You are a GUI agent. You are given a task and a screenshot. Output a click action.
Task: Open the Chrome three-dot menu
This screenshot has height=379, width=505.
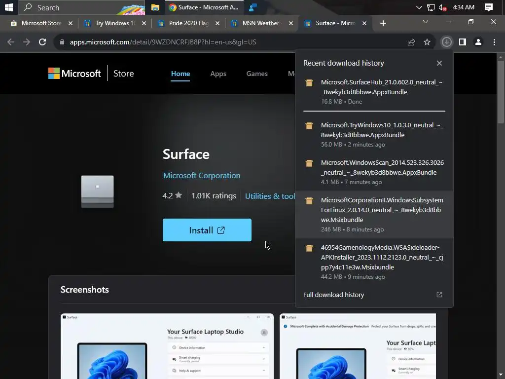tap(494, 42)
